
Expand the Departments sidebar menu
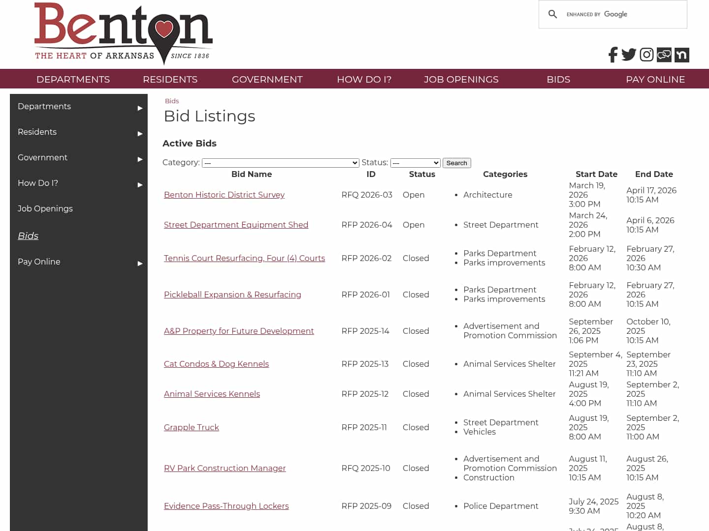point(139,108)
